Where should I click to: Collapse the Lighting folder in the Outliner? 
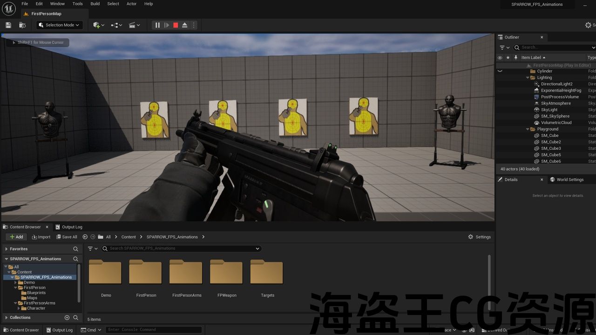tap(528, 78)
